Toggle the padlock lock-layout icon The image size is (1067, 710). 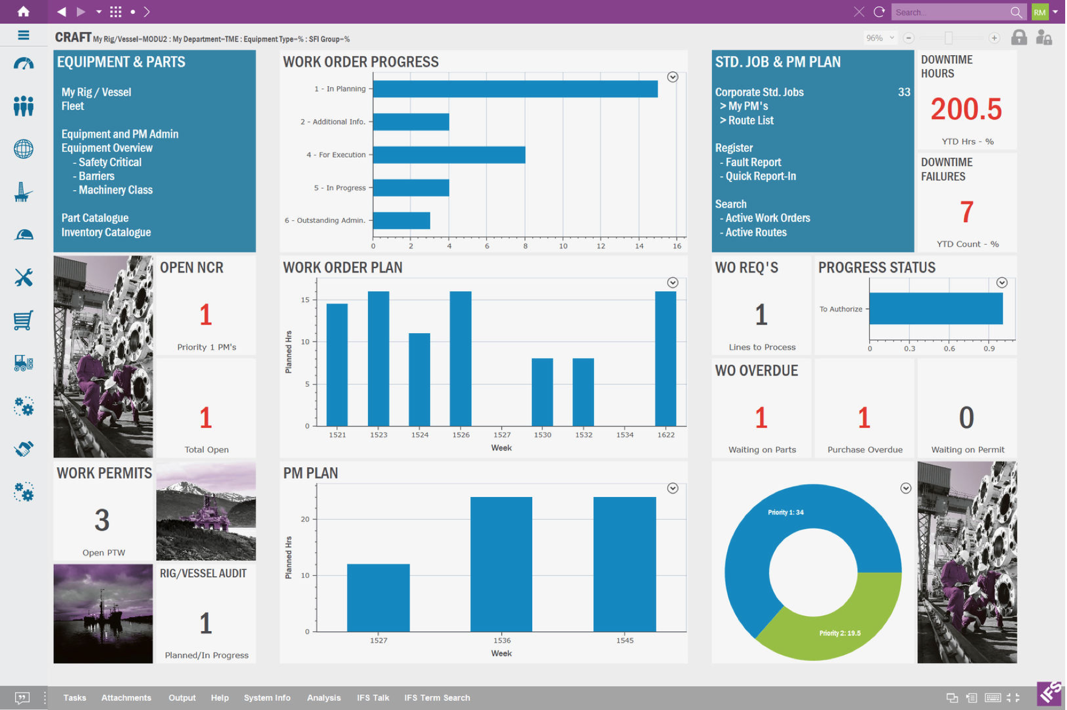coord(1018,38)
